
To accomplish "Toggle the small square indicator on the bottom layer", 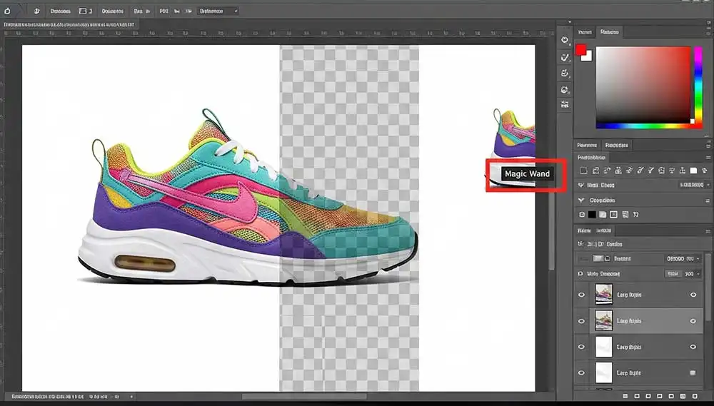I will (693, 372).
